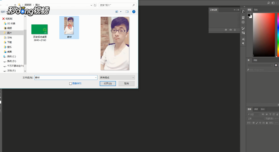Image resolution: width=279 pixels, height=152 pixels.
Task: Open the file name dropdown arrow
Action: (96, 77)
